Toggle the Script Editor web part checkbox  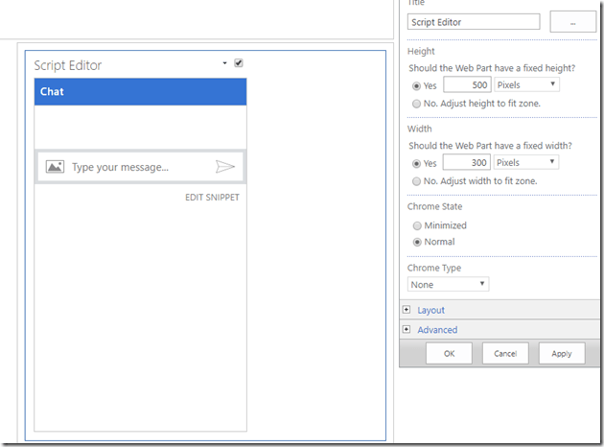point(239,63)
